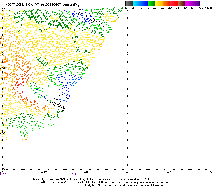Image resolution: width=213 pixels, height=187 pixels.
Task: Click the chart title 'ASCAT 25KM NOAA Winds 20160607 descending'
Action: click(42, 5)
